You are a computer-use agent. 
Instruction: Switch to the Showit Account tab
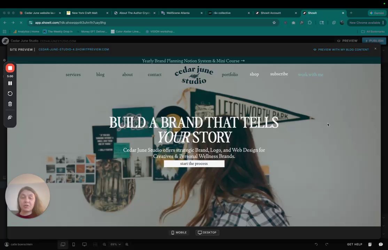[277, 13]
